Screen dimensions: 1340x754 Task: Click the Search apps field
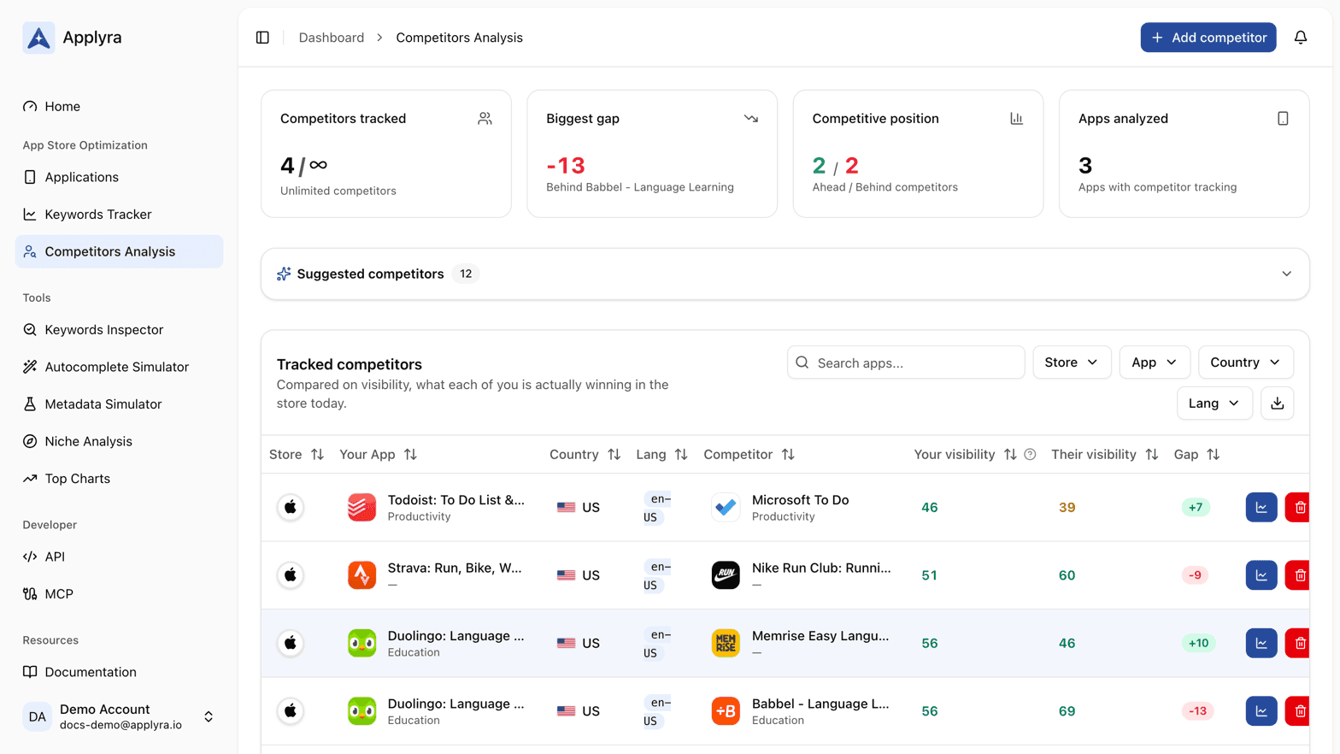pyautogui.click(x=906, y=362)
